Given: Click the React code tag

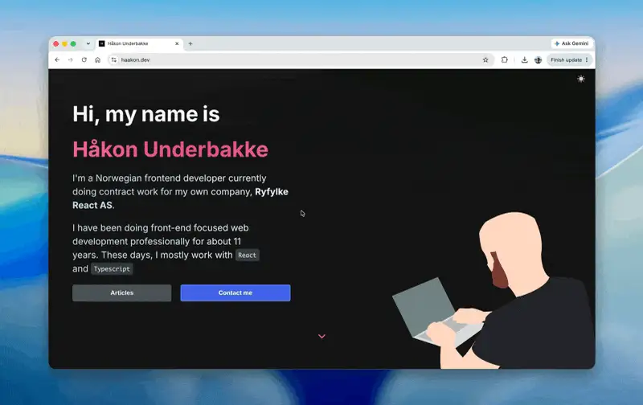Looking at the screenshot, I should [x=247, y=255].
